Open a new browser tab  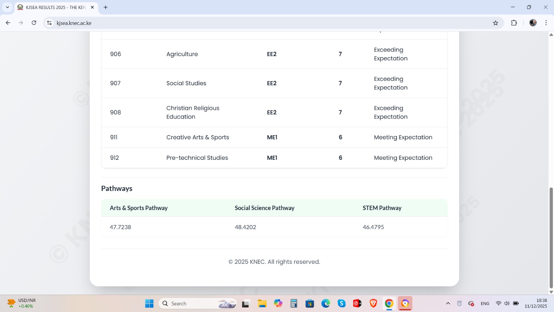tap(106, 7)
